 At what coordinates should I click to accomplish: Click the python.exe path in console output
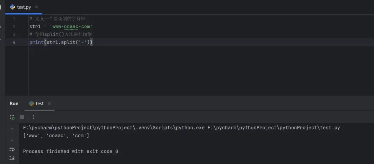point(114,128)
